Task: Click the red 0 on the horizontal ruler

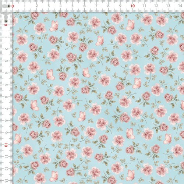Action: (13, 6)
